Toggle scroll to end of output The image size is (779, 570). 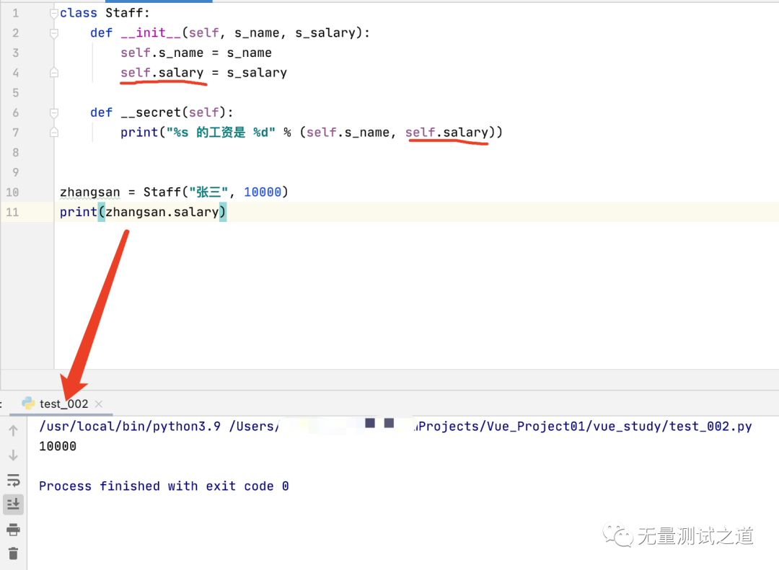(x=14, y=504)
